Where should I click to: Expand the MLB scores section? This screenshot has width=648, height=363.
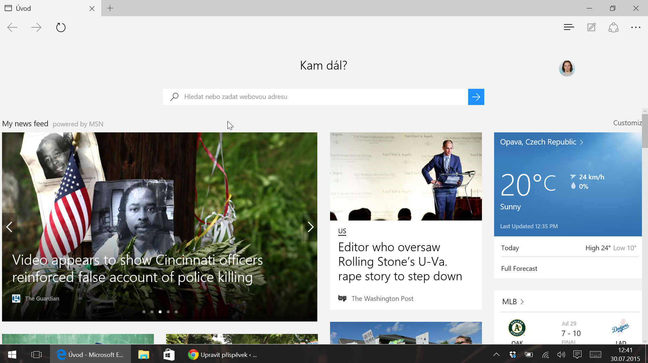[513, 302]
